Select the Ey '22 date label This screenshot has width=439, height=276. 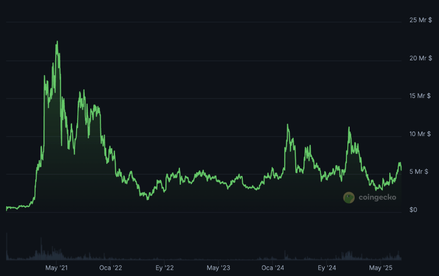tap(165, 268)
